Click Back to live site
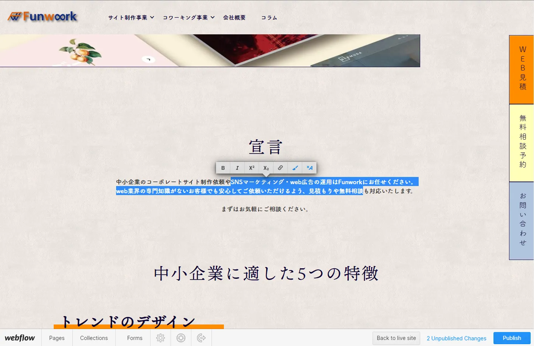The width and height of the screenshot is (534, 346). click(x=396, y=338)
